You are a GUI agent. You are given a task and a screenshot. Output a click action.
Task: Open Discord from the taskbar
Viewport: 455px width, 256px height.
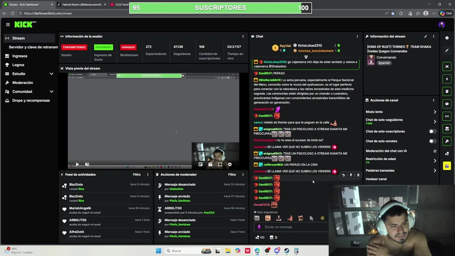pyautogui.click(x=277, y=251)
